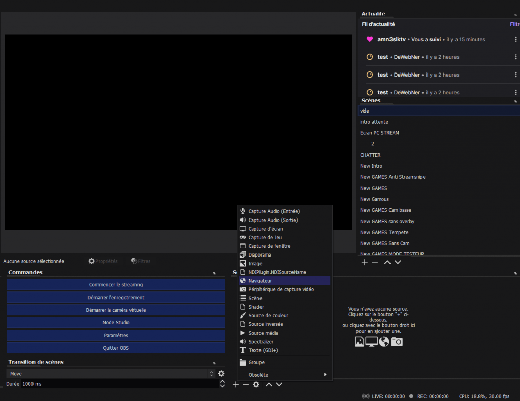This screenshot has height=401, width=520.
Task: Click Commencer le streaming
Action: coord(116,285)
